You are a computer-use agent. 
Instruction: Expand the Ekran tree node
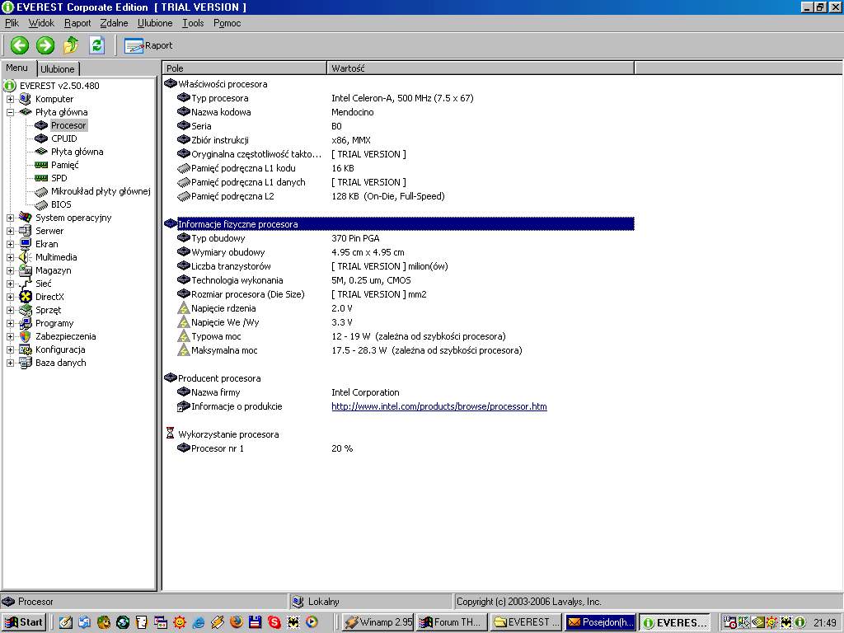click(10, 244)
